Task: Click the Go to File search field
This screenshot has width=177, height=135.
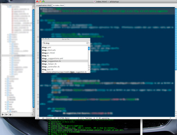Action: [x=66, y=43]
